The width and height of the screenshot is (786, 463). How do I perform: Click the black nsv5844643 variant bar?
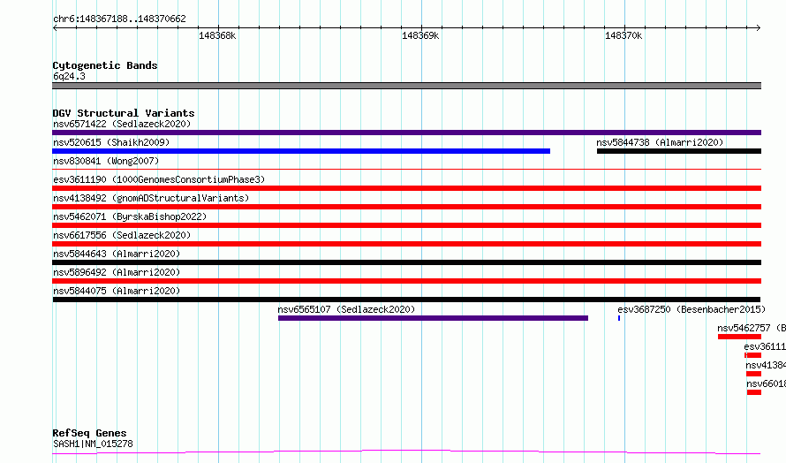click(406, 262)
